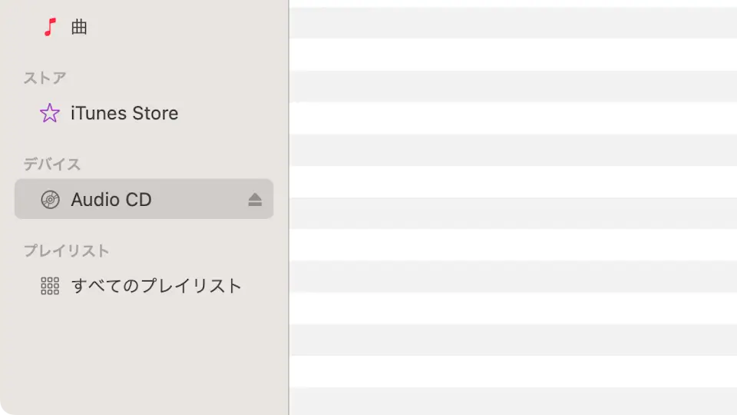Show すべてのプレイリスト (All Playlists)

coord(157,286)
